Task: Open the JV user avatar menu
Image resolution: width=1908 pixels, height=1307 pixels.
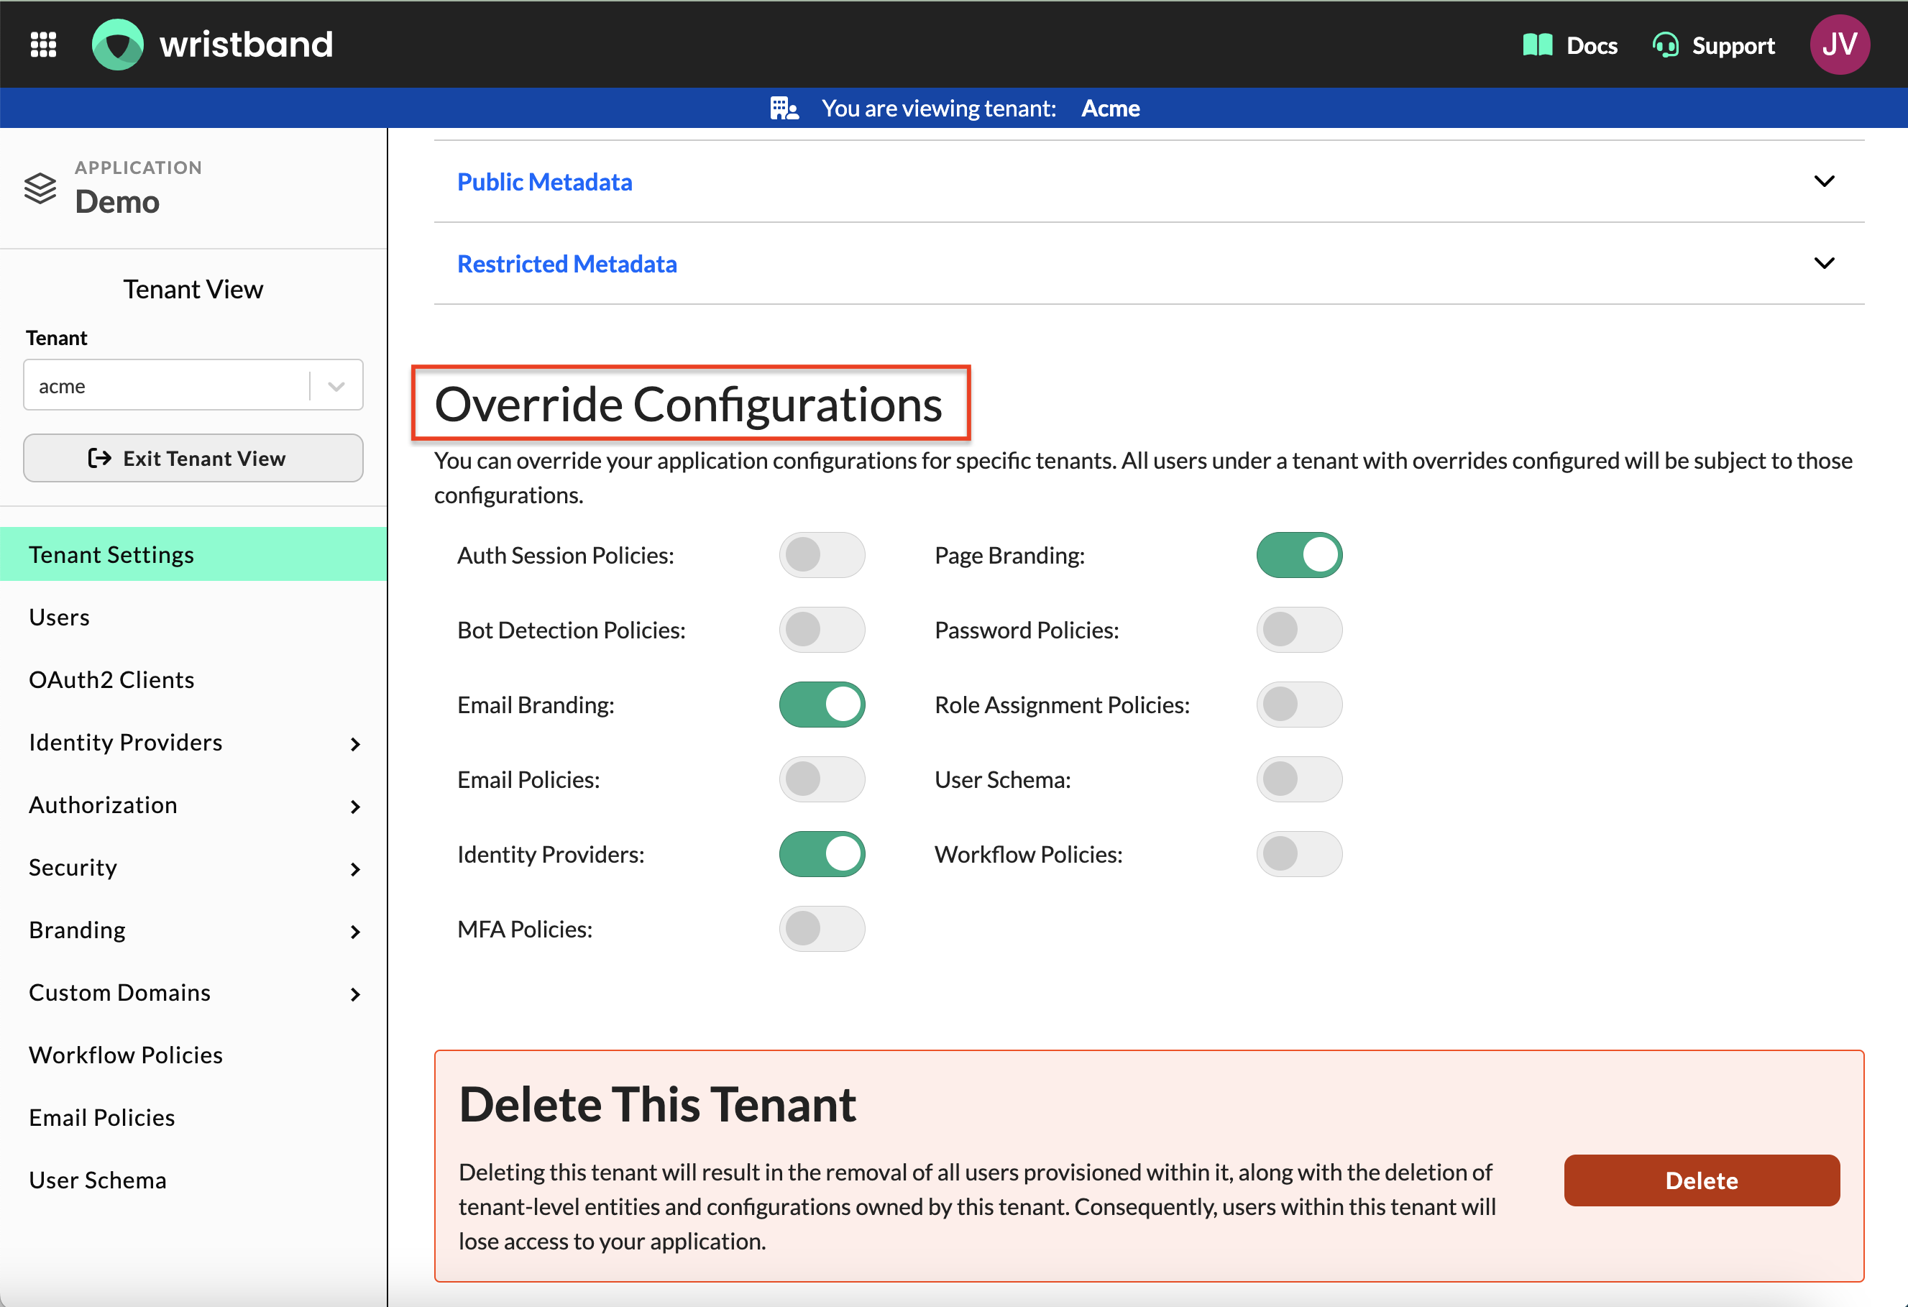Action: tap(1840, 45)
